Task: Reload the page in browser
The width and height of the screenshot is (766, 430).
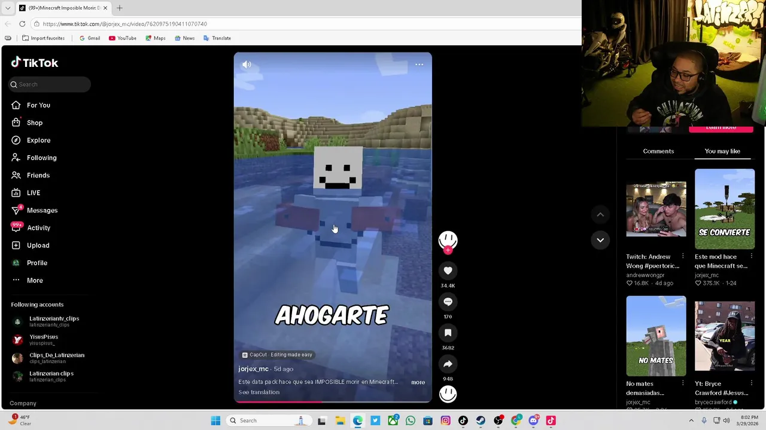Action: pyautogui.click(x=22, y=24)
